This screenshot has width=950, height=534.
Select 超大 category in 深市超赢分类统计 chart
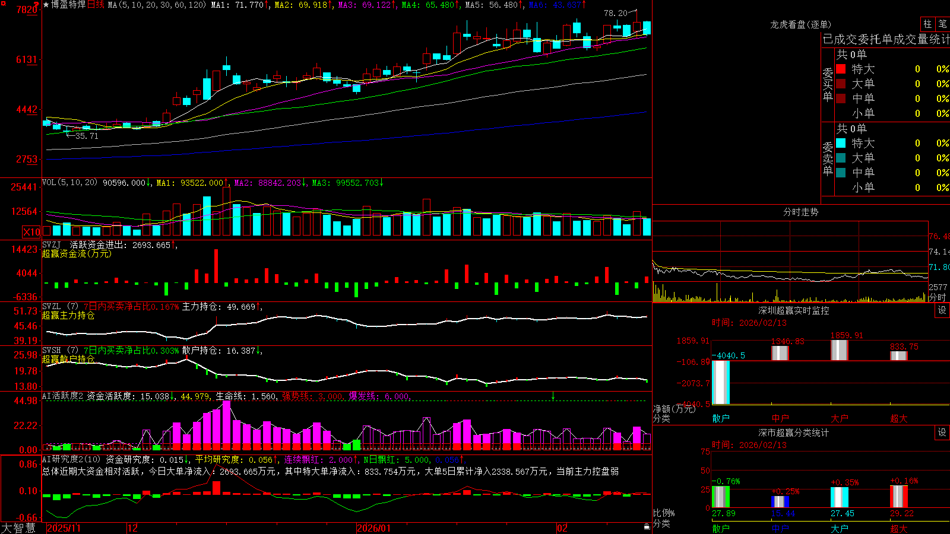click(x=899, y=528)
